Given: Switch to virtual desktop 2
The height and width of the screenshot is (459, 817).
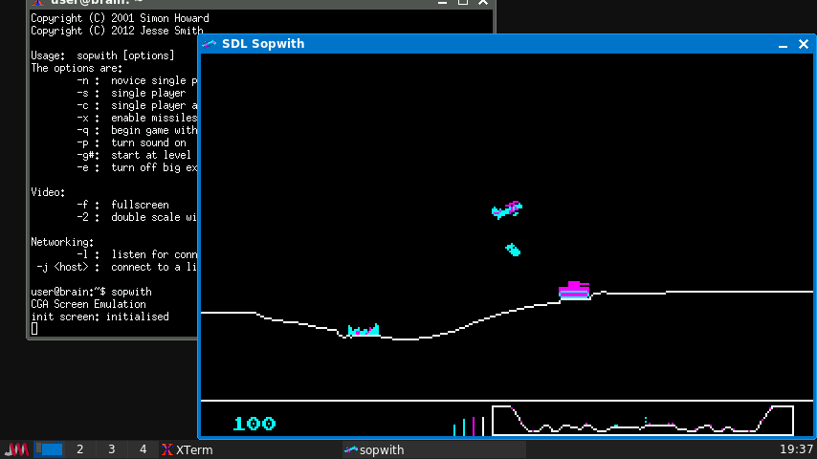Looking at the screenshot, I should 79,449.
